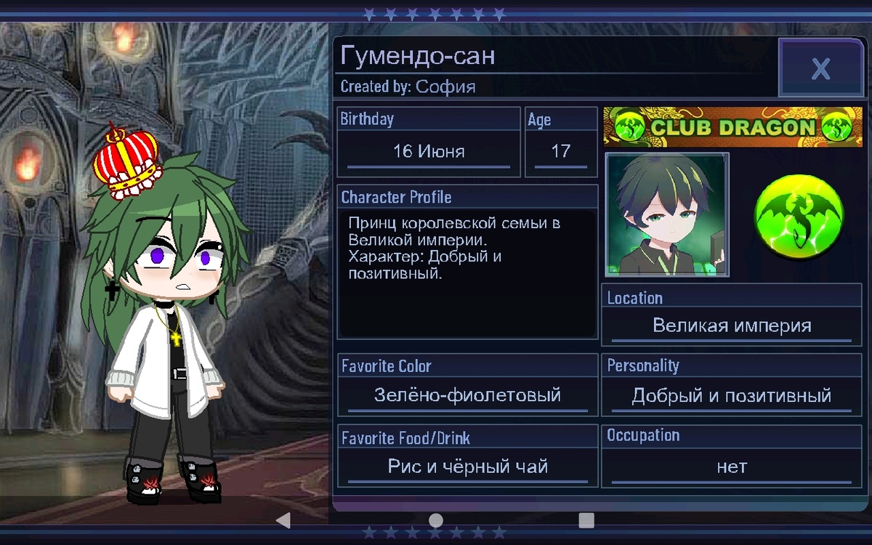
Task: Edit the Character Profile description text
Action: click(x=468, y=273)
